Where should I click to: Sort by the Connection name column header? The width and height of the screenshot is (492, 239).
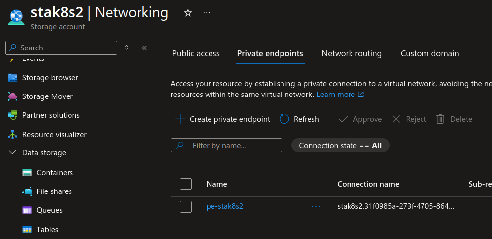(x=368, y=184)
